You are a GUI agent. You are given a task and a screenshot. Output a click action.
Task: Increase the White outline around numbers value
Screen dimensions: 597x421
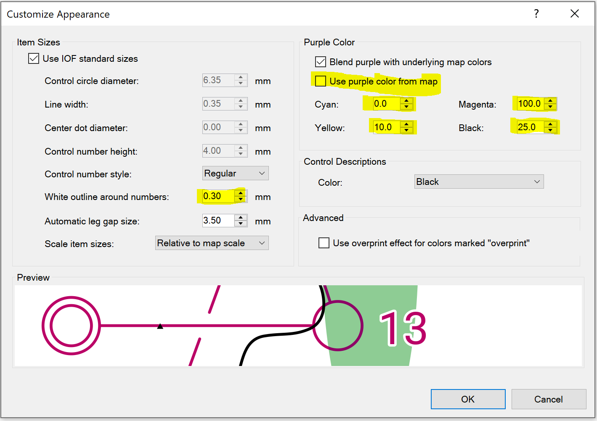241,193
